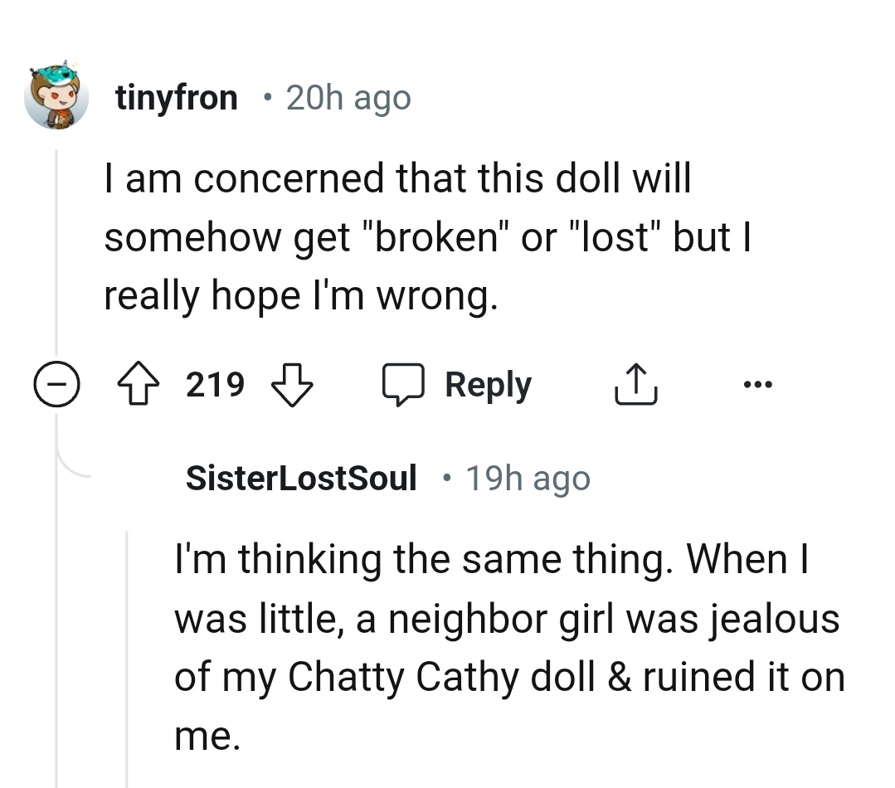This screenshot has width=895, height=788.
Task: Open tinyfron's profile
Action: (x=177, y=97)
